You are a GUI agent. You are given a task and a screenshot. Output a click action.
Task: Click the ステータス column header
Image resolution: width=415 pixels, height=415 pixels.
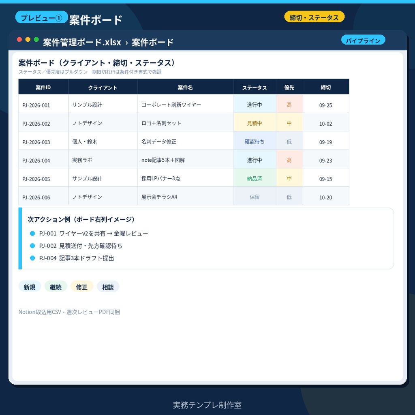pyautogui.click(x=255, y=87)
